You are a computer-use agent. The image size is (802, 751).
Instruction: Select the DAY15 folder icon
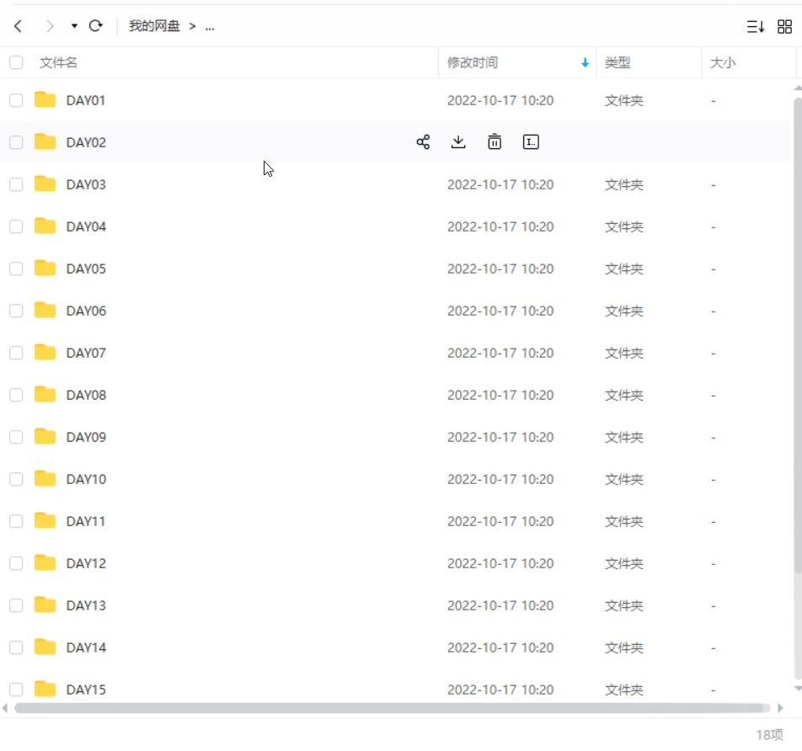[45, 689]
